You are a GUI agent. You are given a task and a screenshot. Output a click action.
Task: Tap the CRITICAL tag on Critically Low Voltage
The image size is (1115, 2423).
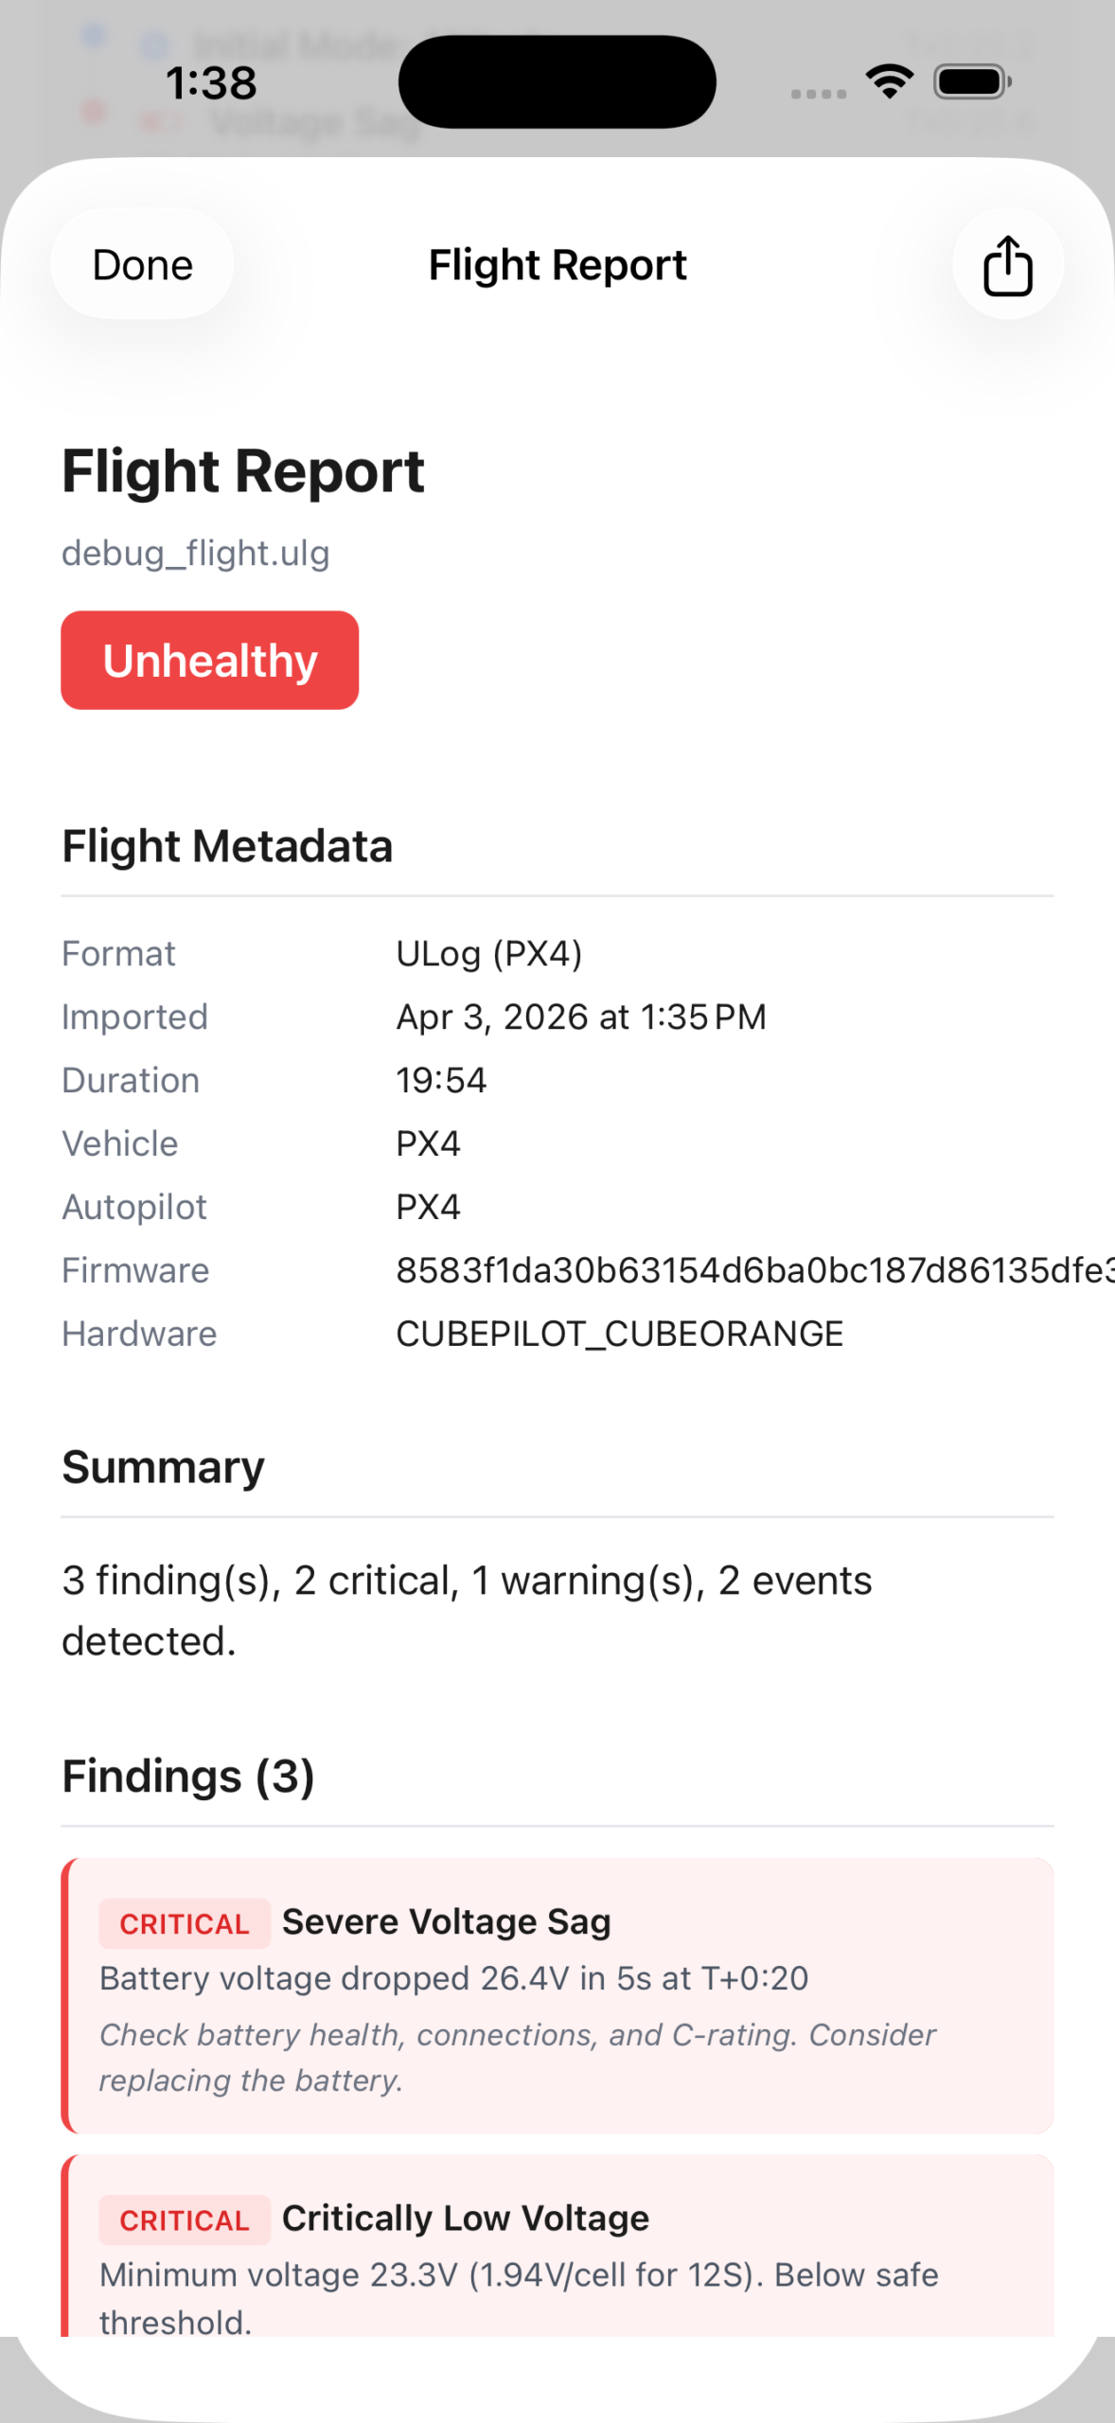click(x=185, y=2220)
